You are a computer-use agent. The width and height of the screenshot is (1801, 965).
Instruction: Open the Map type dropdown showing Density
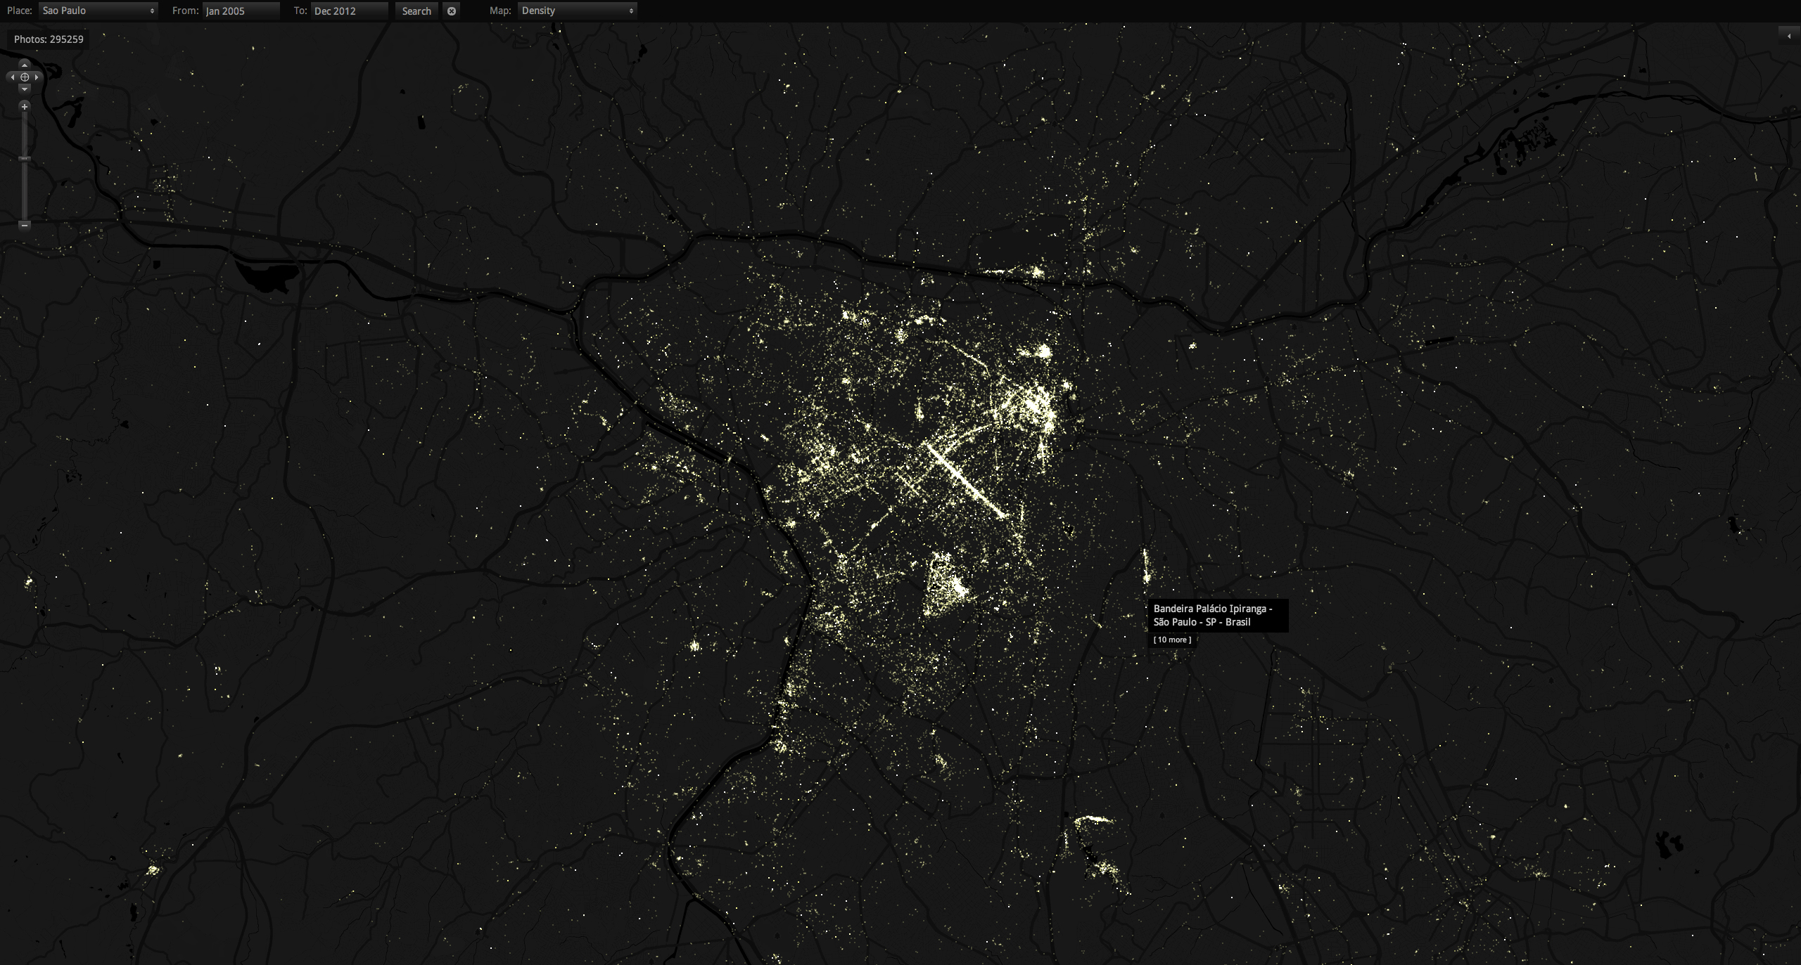[577, 11]
